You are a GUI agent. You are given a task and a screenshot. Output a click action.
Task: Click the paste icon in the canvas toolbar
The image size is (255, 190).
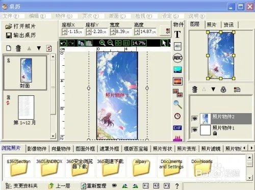click(x=89, y=43)
